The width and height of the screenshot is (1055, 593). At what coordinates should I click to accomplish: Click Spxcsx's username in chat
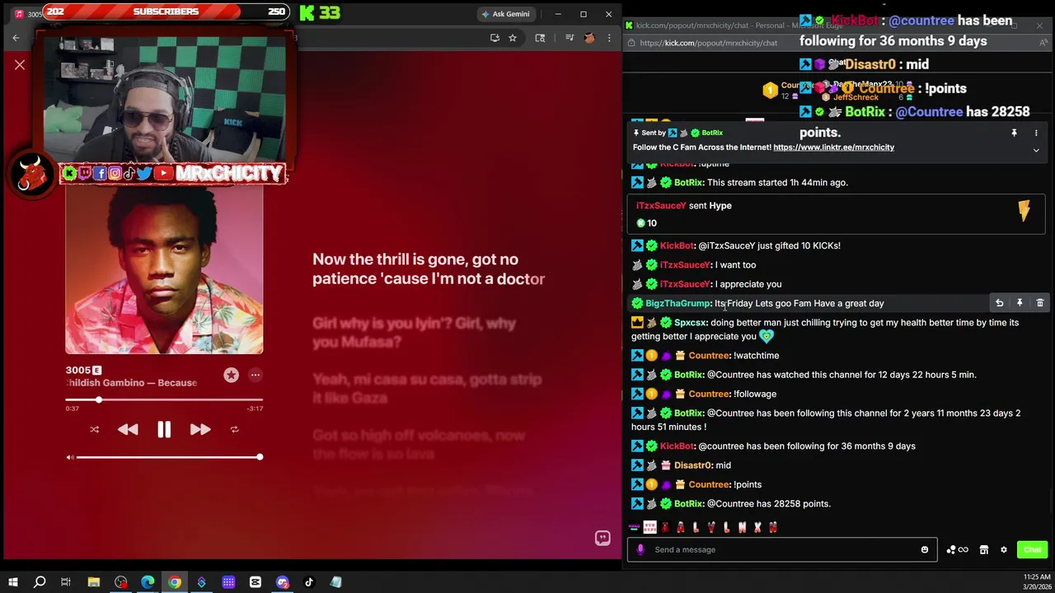tap(691, 323)
